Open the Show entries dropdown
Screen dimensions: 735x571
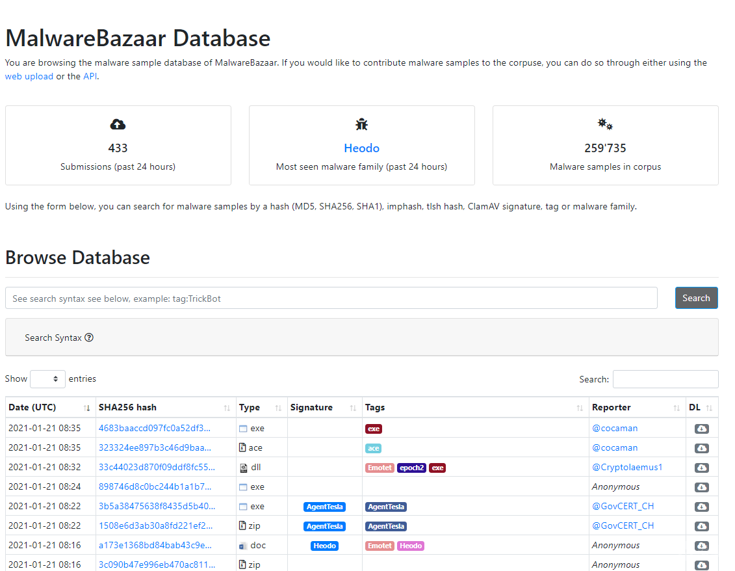(47, 379)
